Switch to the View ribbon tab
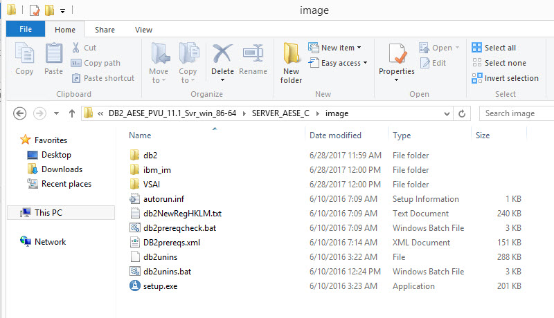Screen dimensions: 554x318 pos(143,30)
